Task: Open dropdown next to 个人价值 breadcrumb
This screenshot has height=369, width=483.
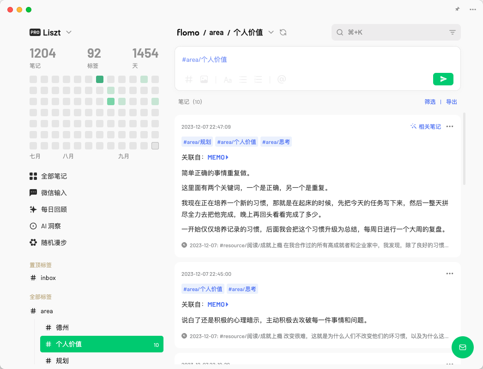Action: (271, 32)
